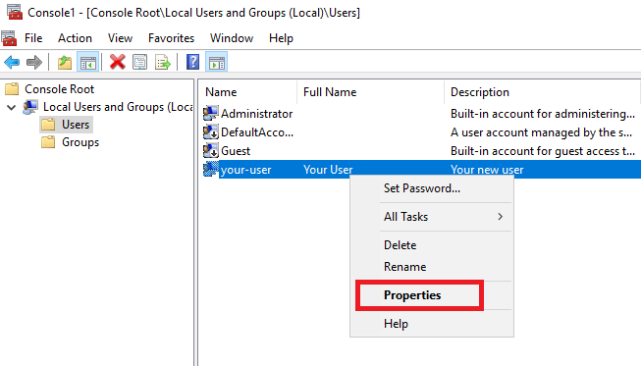The height and width of the screenshot is (366, 641).
Task: Toggle Show/Hide Console Tree toolbar icon
Action: 88,63
